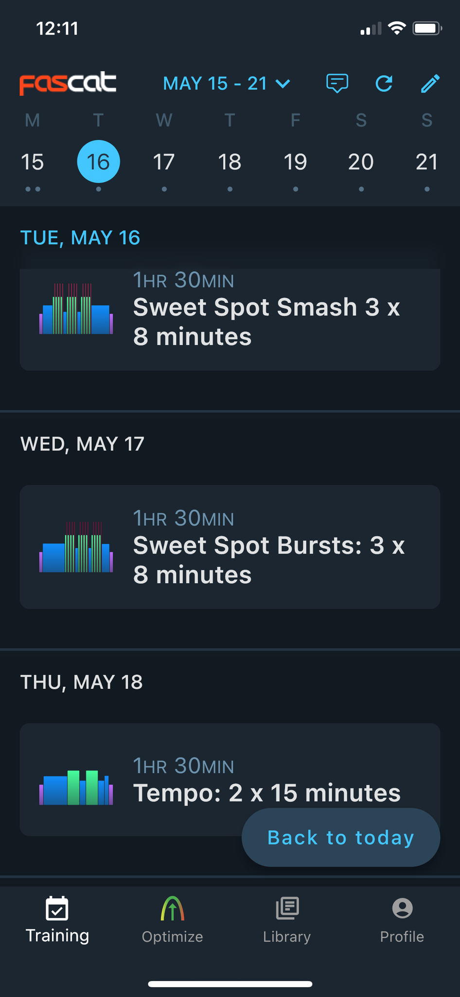Select the highlighted Tuesday 16 date
The width and height of the screenshot is (460, 997).
click(98, 162)
